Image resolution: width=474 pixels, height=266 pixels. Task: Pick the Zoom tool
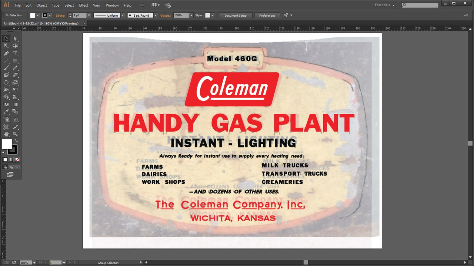15,134
